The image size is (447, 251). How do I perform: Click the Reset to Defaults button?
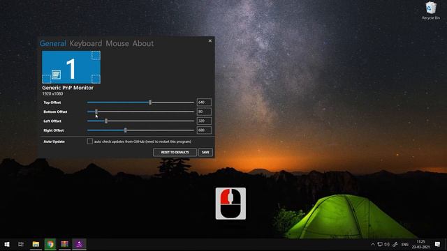coord(175,152)
